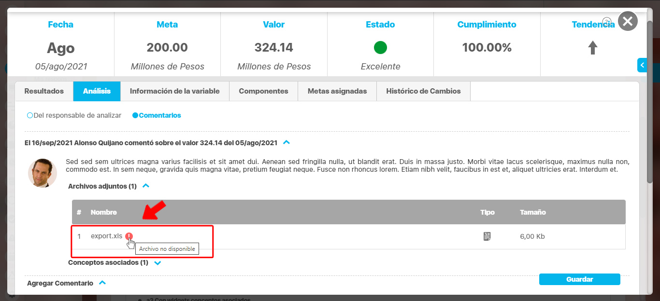Click the small help icon near Tendencia

[607, 21]
